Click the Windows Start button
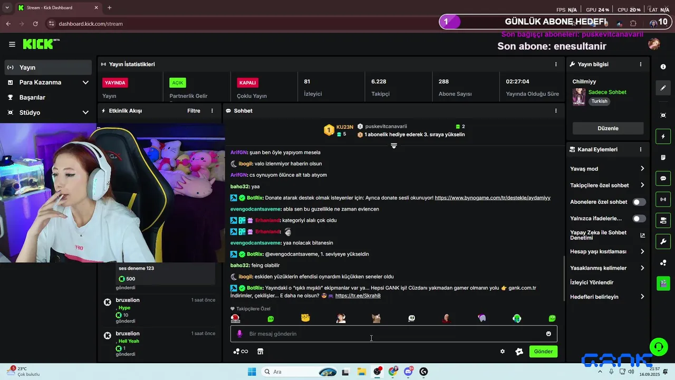The width and height of the screenshot is (675, 380). point(252,372)
